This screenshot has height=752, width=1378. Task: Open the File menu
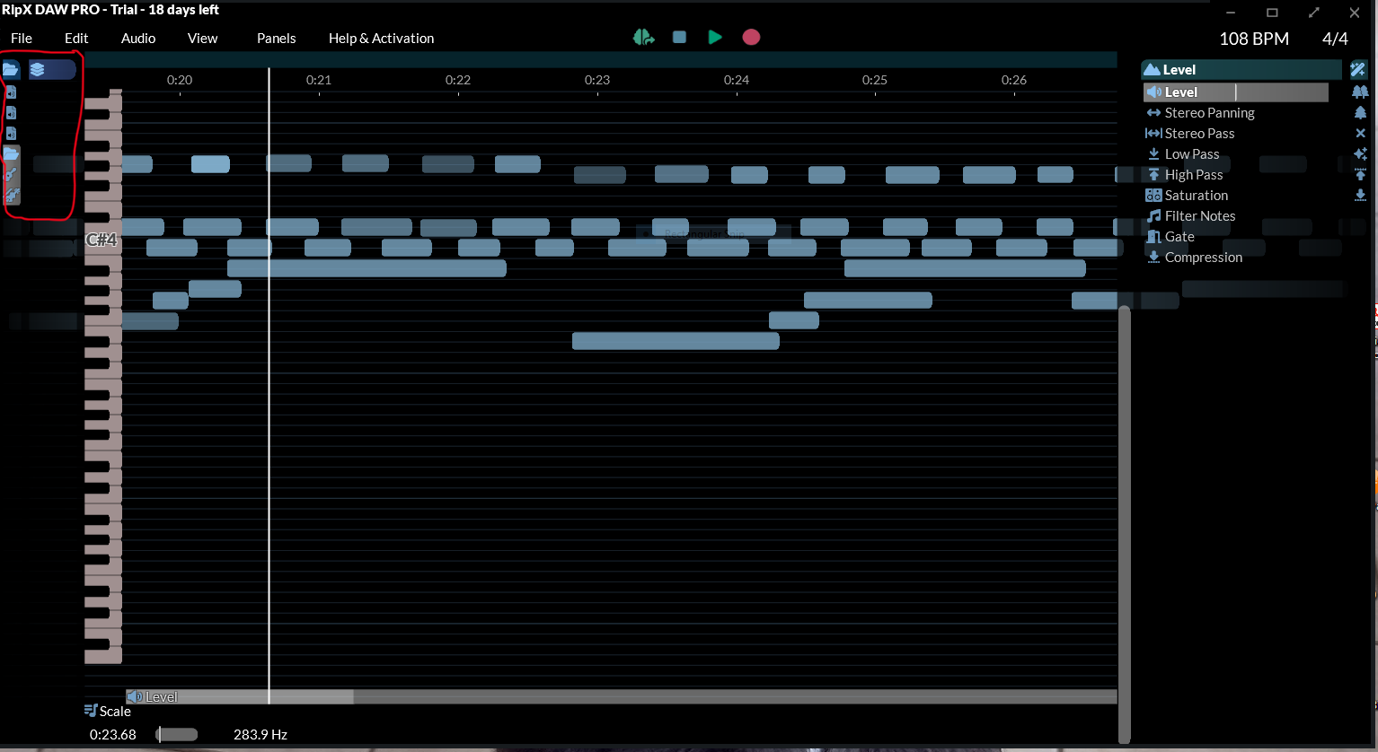[x=22, y=39]
